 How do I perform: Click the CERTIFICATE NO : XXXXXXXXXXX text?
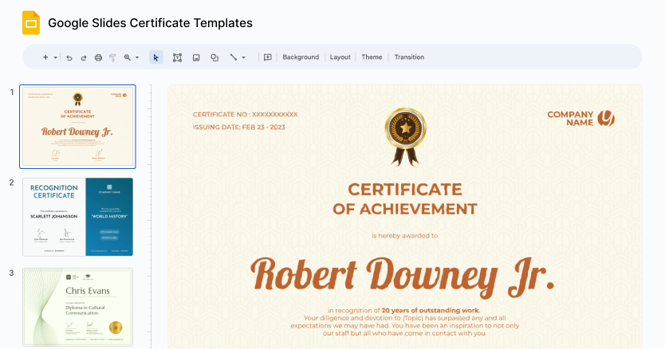tap(245, 115)
